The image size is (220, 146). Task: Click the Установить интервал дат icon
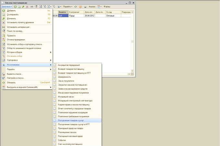click(4, 27)
